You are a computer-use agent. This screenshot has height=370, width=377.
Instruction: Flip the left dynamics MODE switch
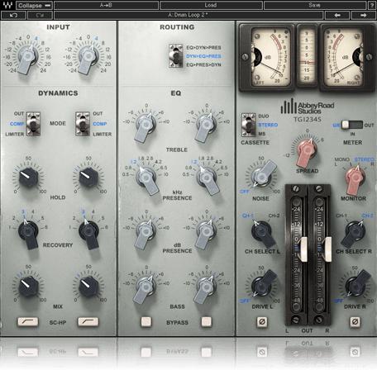coord(33,124)
